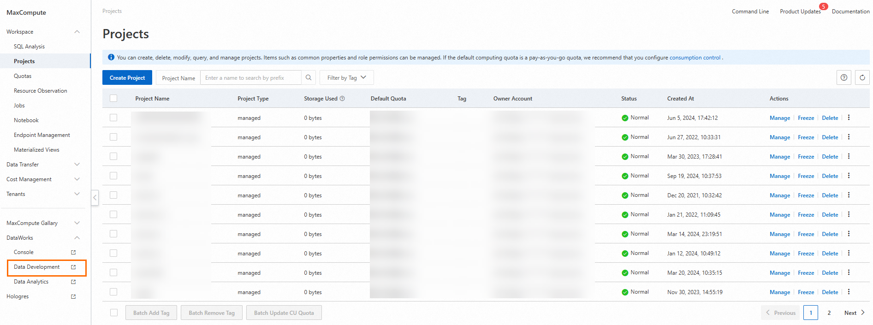Screen dimensions: 873x325
Task: Click the Projects breadcrumb
Action: click(x=112, y=11)
